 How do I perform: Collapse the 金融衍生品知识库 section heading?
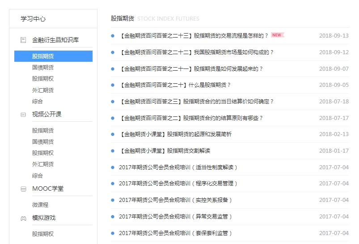point(55,40)
